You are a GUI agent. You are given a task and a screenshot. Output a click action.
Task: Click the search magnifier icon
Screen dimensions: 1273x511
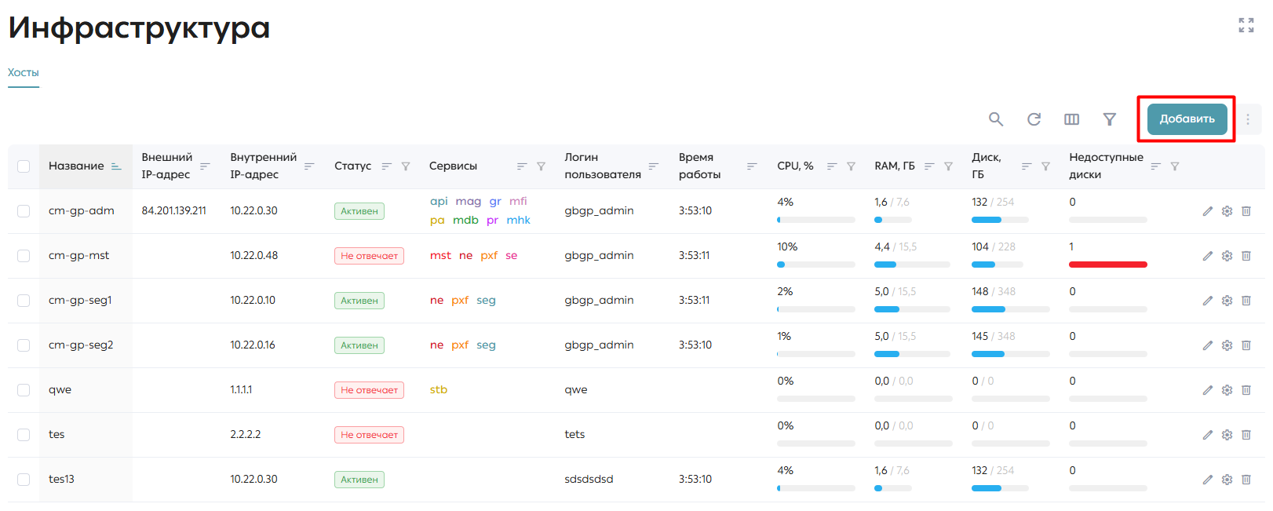point(995,119)
